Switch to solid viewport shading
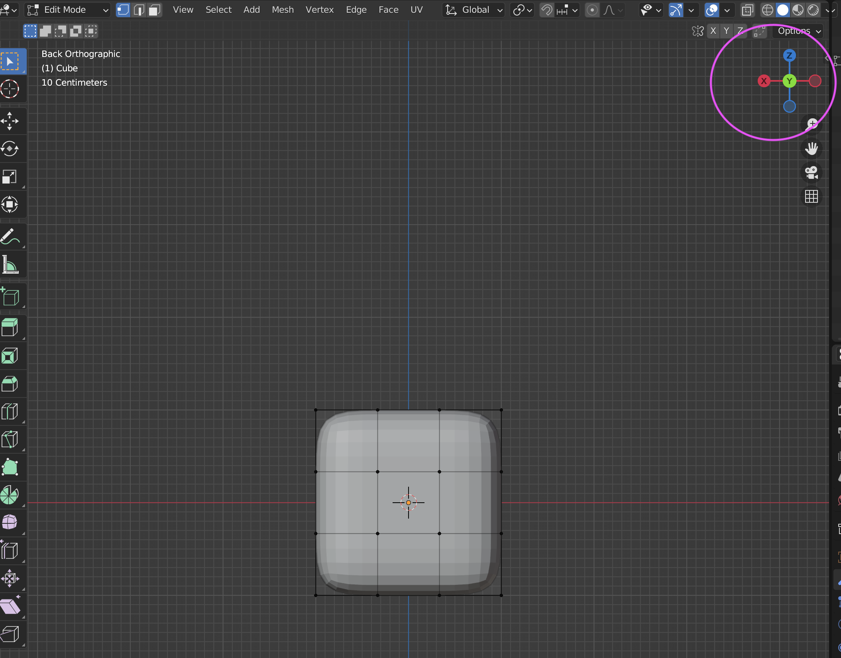841x658 pixels. 783,10
